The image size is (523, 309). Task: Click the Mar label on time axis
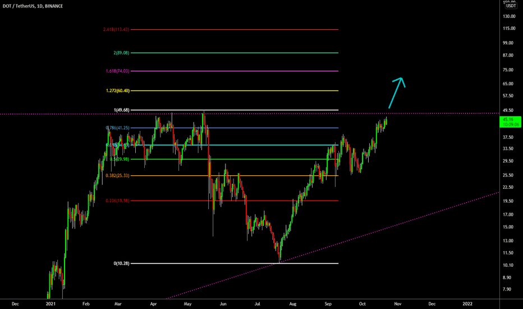[x=118, y=303]
